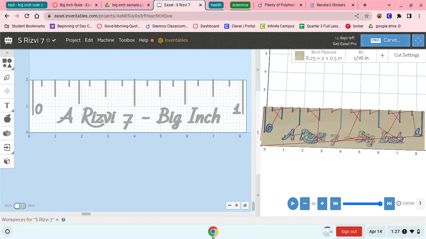Open simulation options three-dot menu
This screenshot has width=426, height=239.
click(420, 203)
